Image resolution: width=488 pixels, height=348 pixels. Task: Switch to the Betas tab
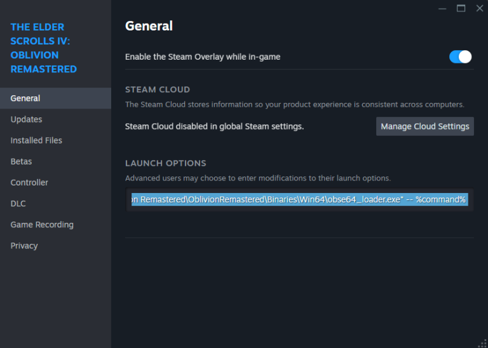pos(21,161)
